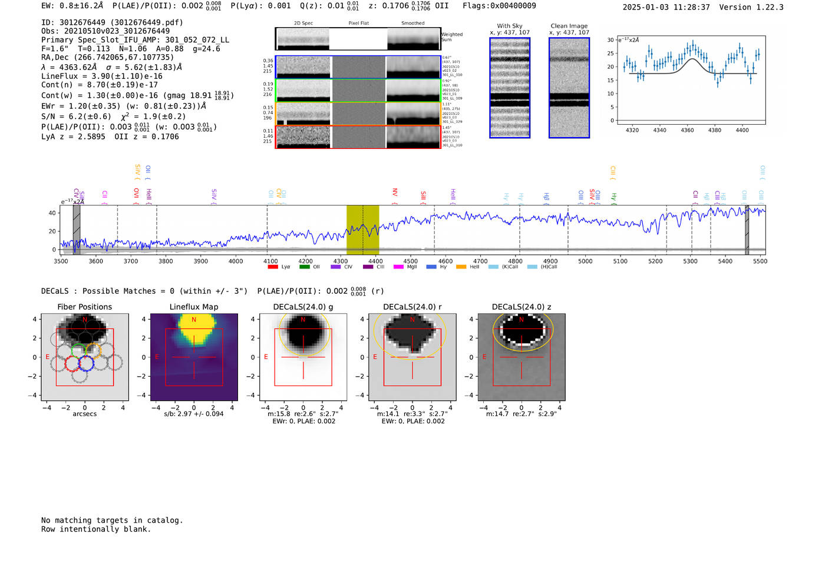Viewport: 825px width, 561px height.
Task: Click the CIII legend swatch
Action: (368, 267)
